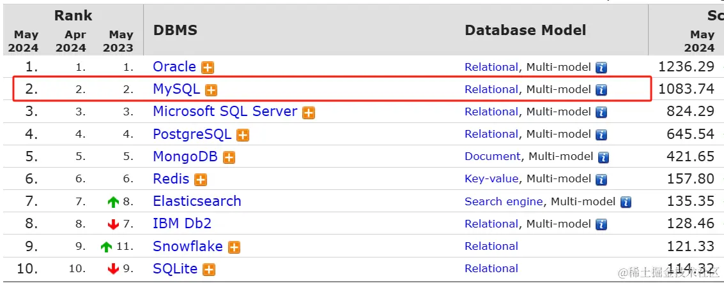The width and height of the screenshot is (724, 283).
Task: Click the info icon in Elasticsearch's row
Action: click(x=626, y=202)
